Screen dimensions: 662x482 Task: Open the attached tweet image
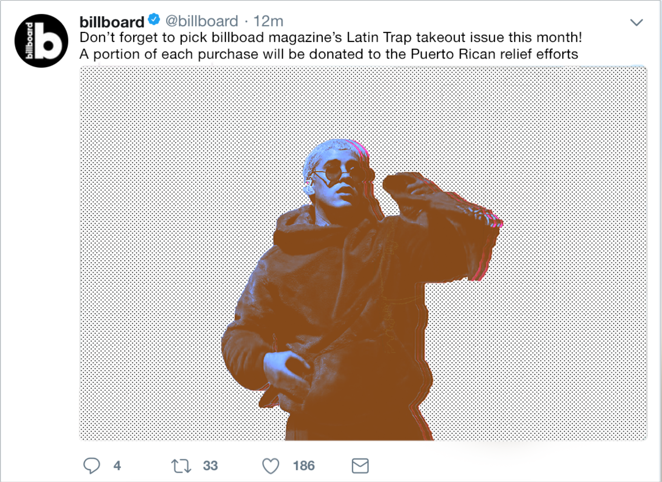point(363,253)
